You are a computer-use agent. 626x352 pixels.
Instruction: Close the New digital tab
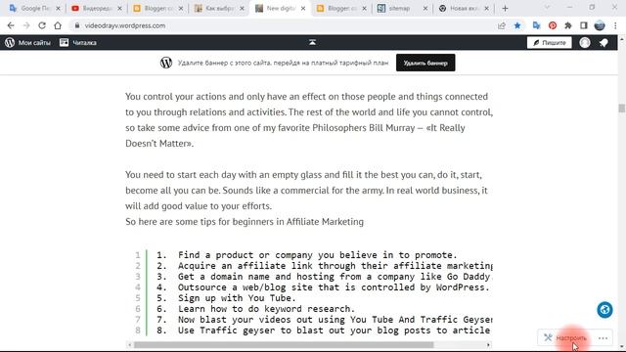(303, 8)
